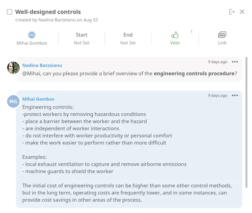Click the vote count number
The width and height of the screenshot is (252, 213).
tap(192, 32)
